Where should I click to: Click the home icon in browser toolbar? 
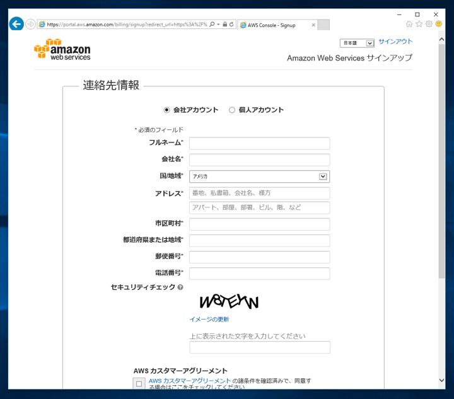tap(409, 24)
